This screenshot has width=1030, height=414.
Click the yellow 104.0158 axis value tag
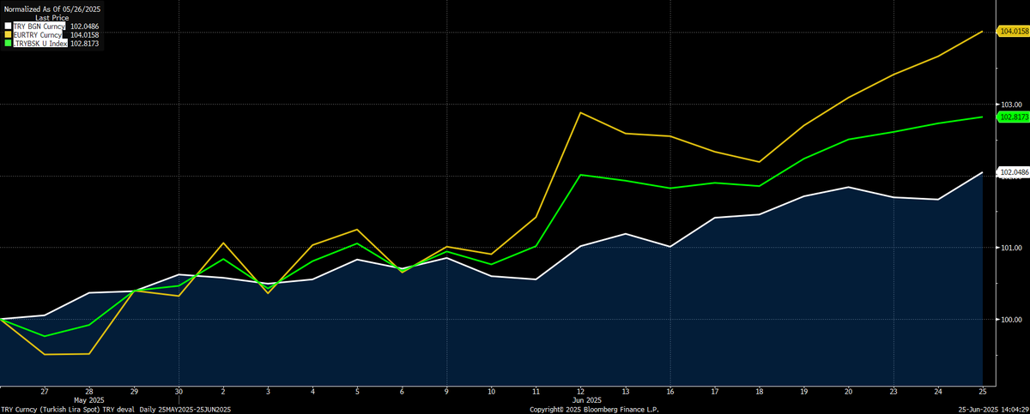pos(1013,32)
